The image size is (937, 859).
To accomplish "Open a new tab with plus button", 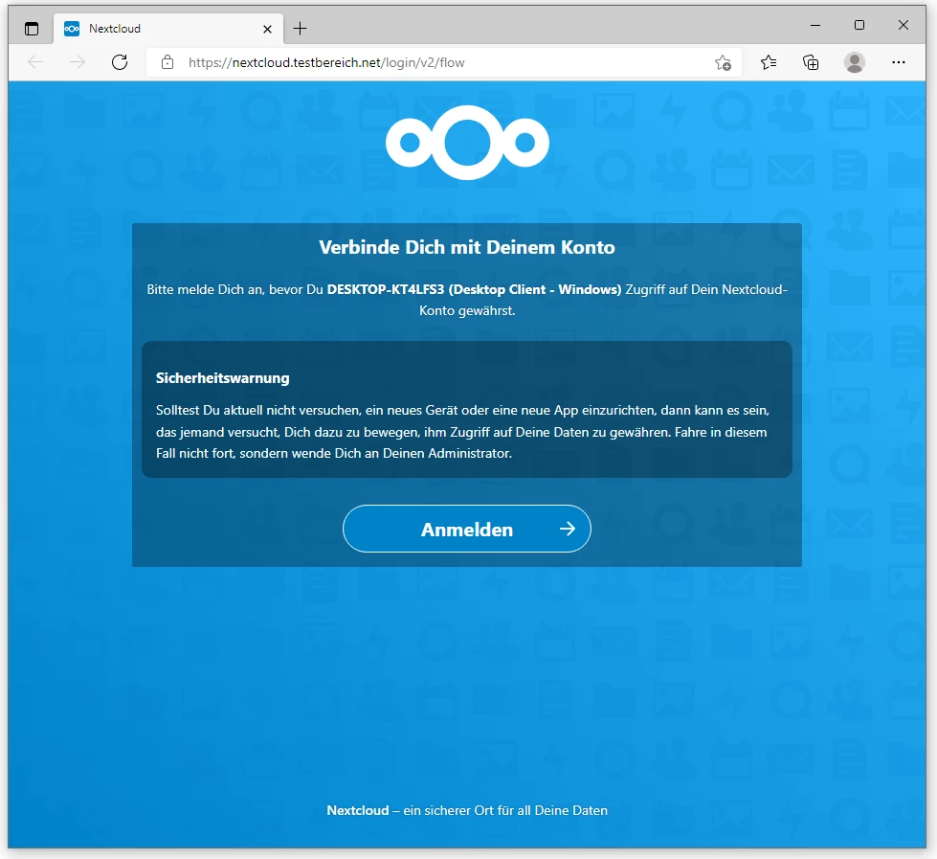I will coord(300,28).
